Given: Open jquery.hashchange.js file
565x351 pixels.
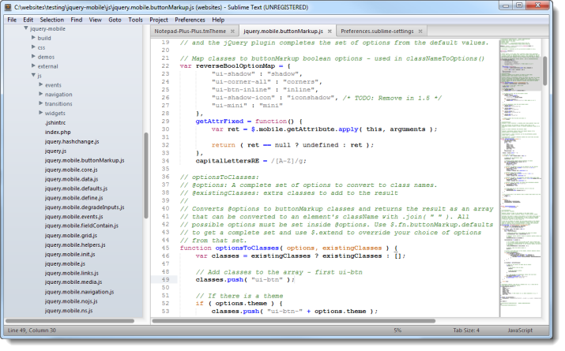Looking at the screenshot, I should pyautogui.click(x=72, y=141).
